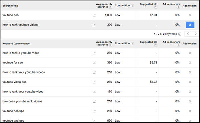Viewport: 200px width, 123px height.
Task: Add youtube for seo to plan
Action: (190, 62)
